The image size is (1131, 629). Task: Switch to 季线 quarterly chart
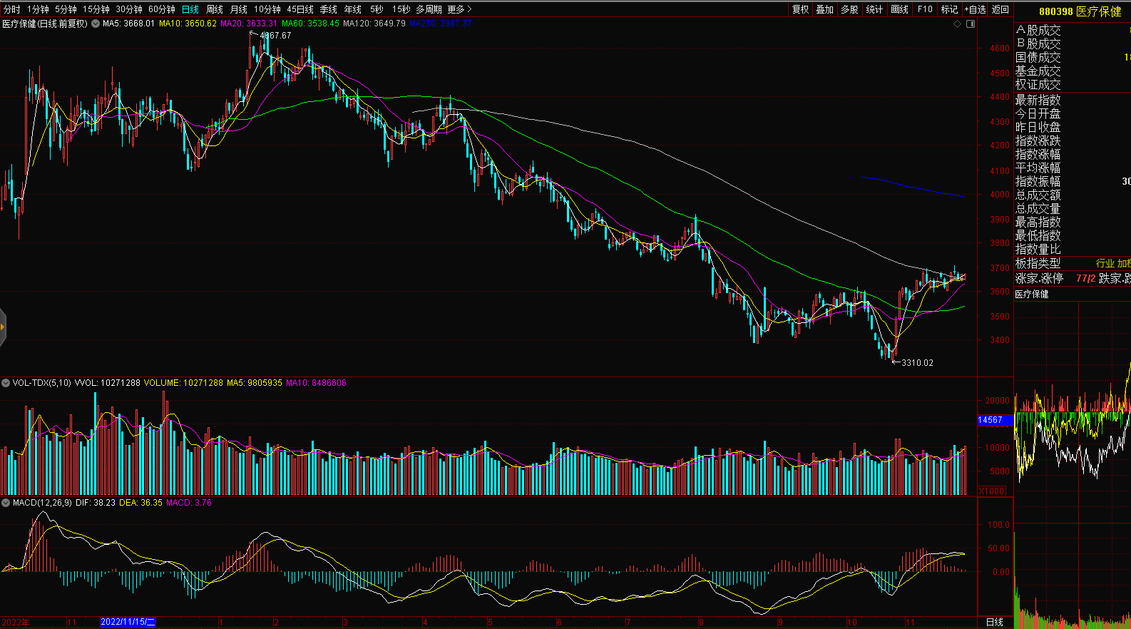(x=329, y=9)
